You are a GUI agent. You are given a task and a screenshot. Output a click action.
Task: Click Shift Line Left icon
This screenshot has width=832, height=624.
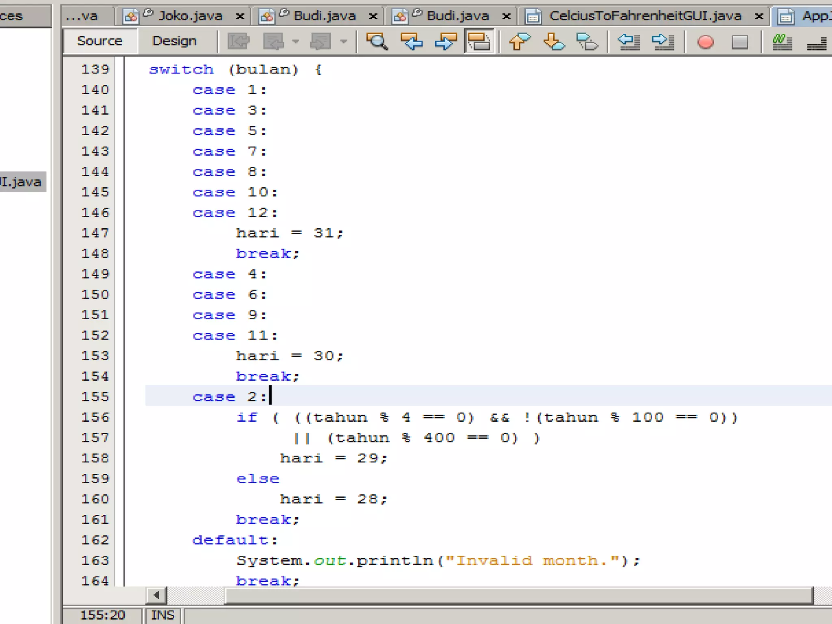[x=628, y=41]
